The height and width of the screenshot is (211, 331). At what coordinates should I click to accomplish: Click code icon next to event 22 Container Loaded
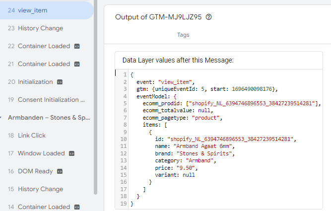[77, 46]
